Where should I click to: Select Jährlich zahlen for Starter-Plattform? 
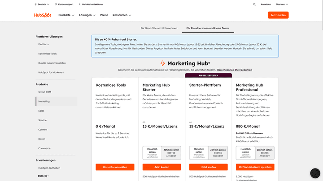pos(218,153)
